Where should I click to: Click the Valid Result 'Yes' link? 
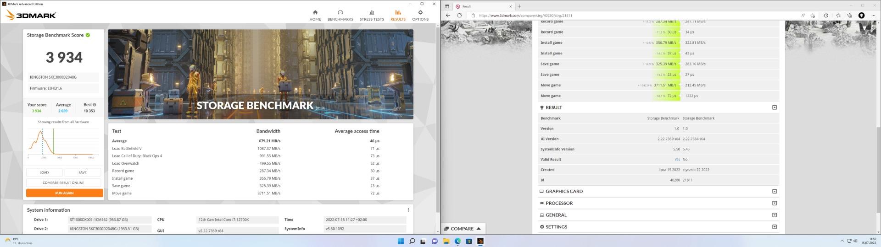(677, 160)
